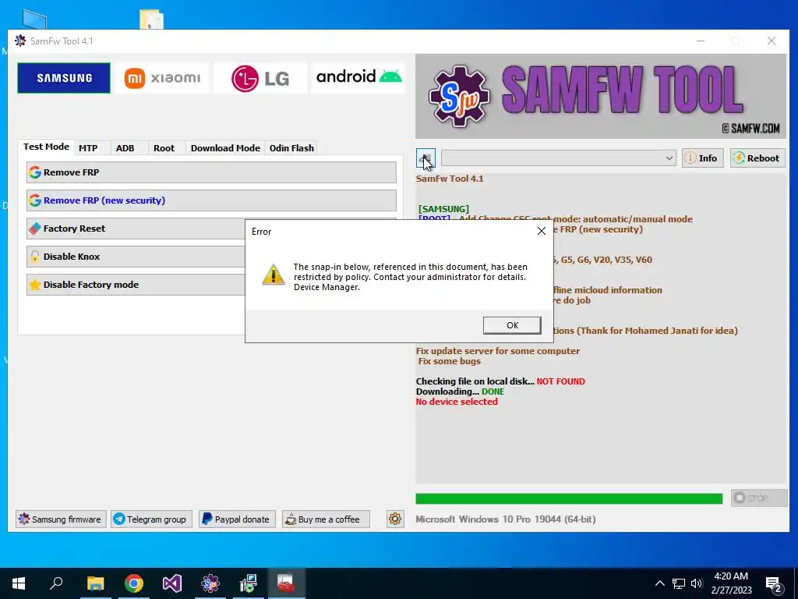Close the Error dialog with X

click(541, 231)
